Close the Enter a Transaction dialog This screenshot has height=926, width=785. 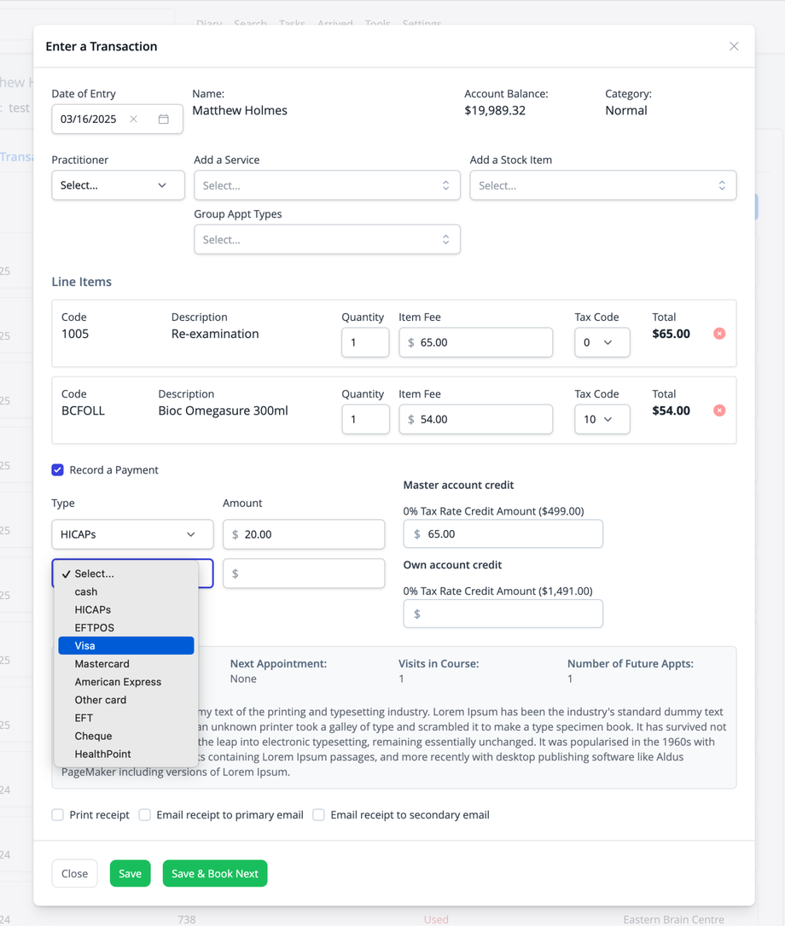click(x=734, y=46)
